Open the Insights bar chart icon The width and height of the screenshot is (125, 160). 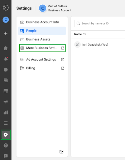point(6,112)
